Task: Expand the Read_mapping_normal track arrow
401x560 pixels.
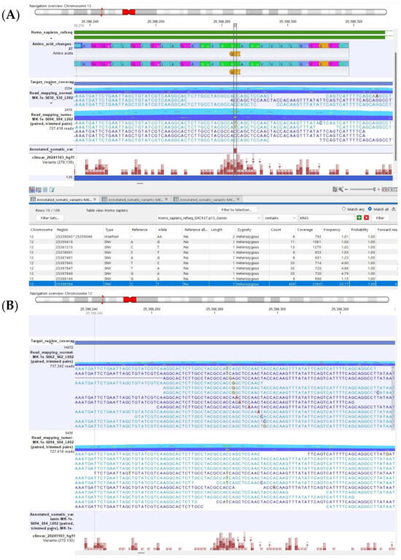Action: [51, 104]
